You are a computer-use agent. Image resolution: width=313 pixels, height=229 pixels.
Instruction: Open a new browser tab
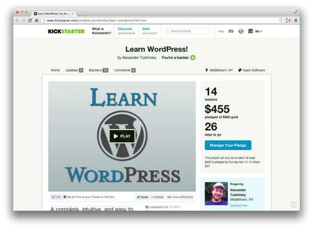pyautogui.click(x=81, y=14)
